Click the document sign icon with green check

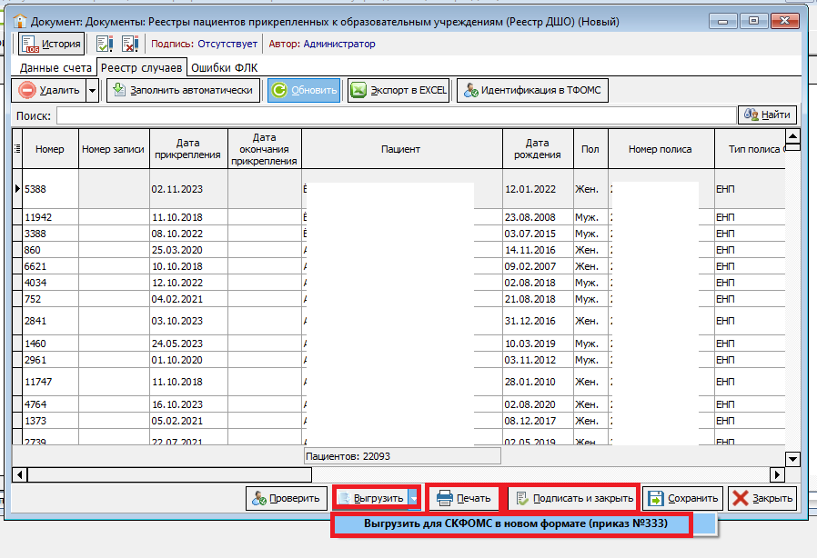coord(105,44)
